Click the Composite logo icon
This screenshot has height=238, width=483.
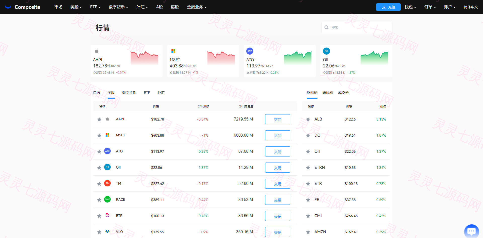[x=8, y=7]
